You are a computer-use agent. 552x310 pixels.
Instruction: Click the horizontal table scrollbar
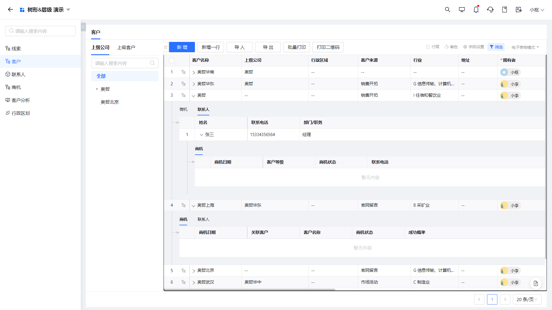click(250, 290)
